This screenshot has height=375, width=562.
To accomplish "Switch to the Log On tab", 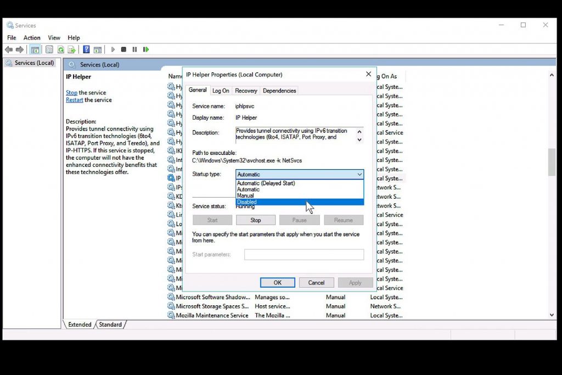I will pyautogui.click(x=221, y=91).
